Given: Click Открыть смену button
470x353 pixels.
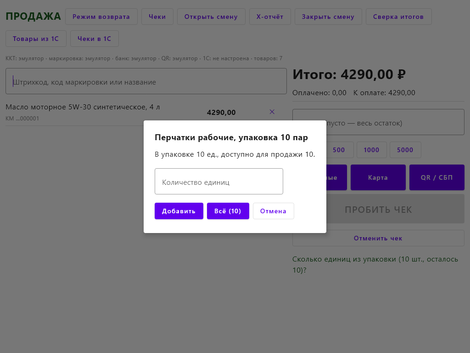Looking at the screenshot, I should tap(211, 17).
